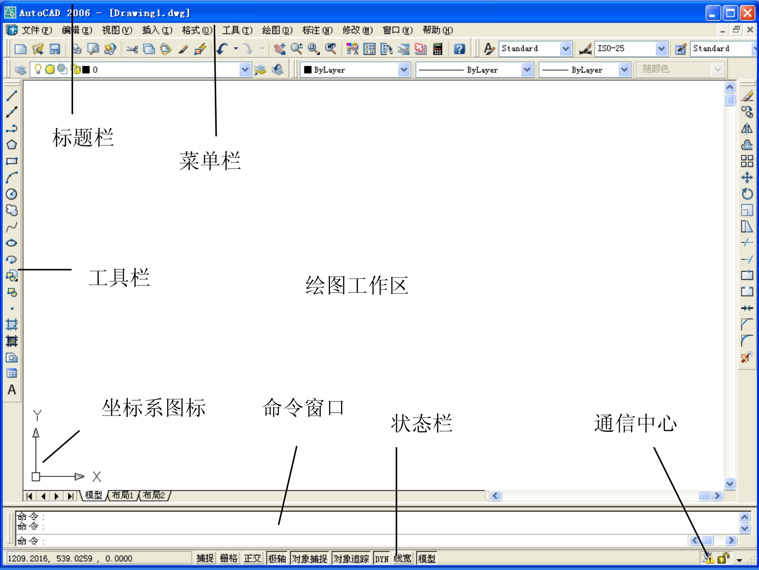Click the Zoom Realtime toolbar icon
This screenshot has height=570, width=759.
pos(296,48)
